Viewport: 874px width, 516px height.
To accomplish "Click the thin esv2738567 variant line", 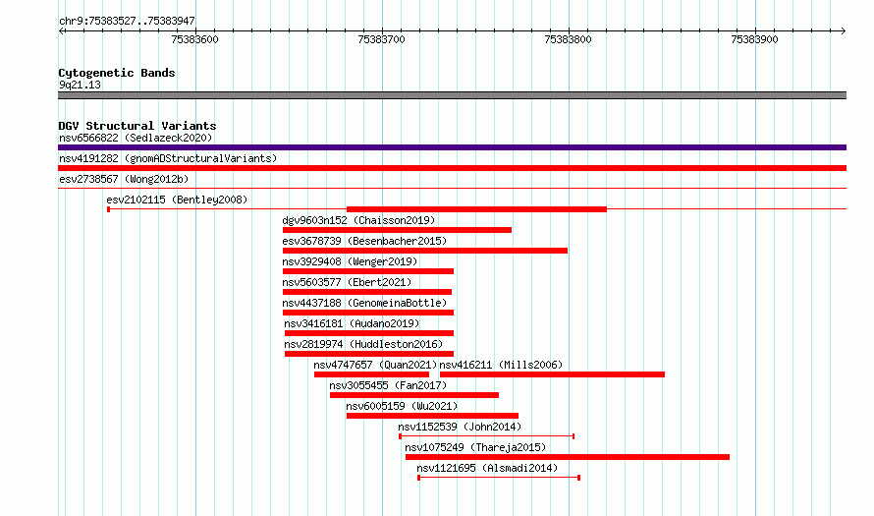I will 452,189.
